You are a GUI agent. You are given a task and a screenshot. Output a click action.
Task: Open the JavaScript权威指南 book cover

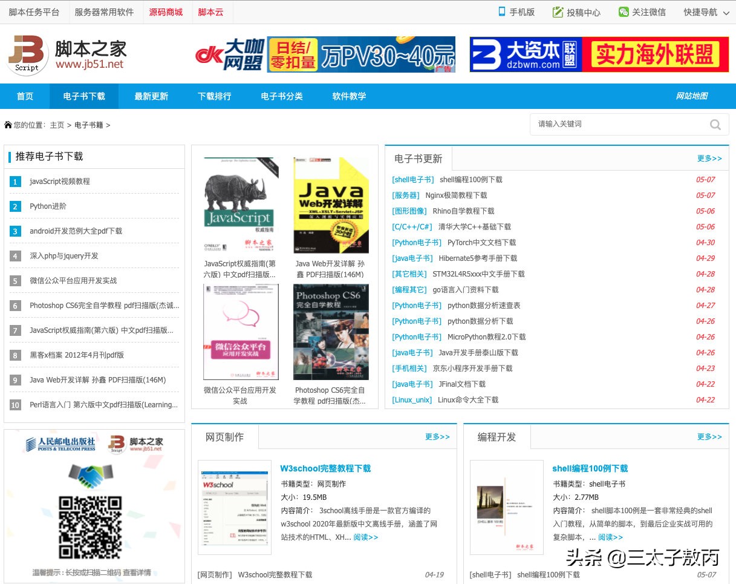(240, 205)
